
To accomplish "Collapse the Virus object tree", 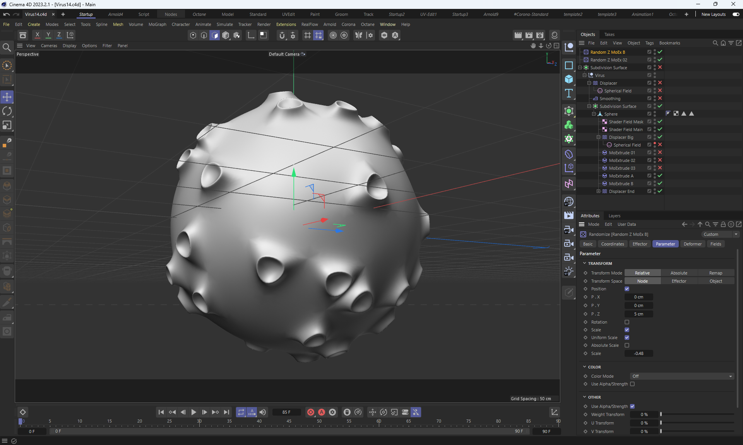I will [585, 75].
